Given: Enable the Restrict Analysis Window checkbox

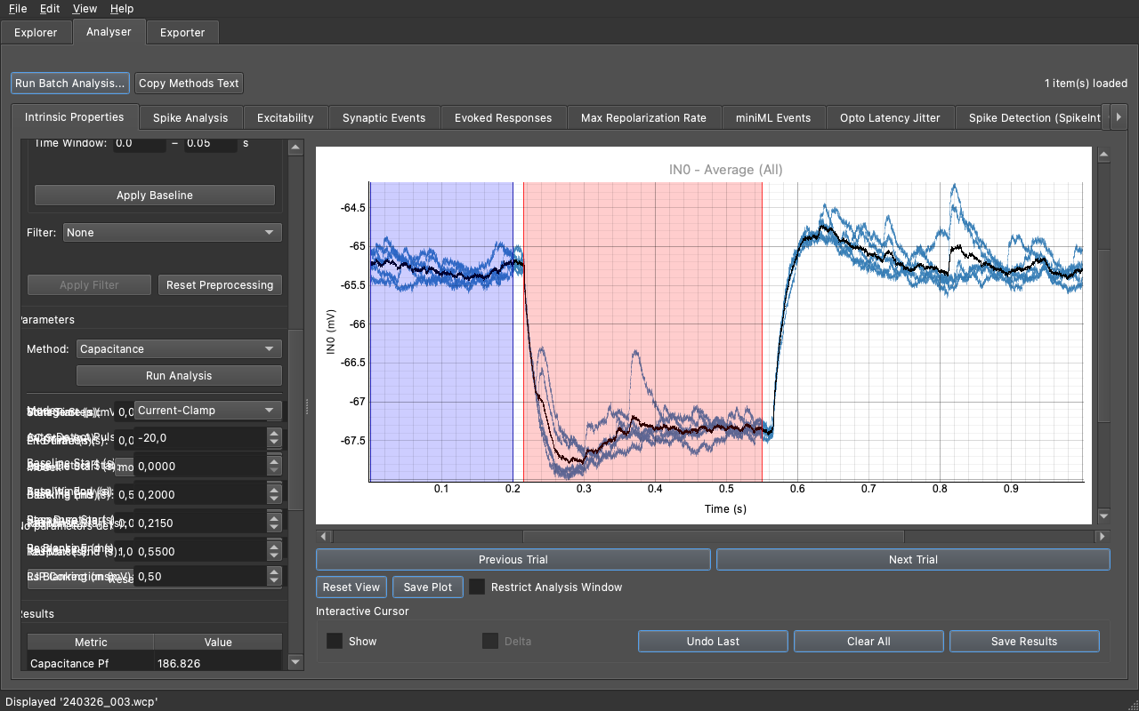Looking at the screenshot, I should coord(478,587).
